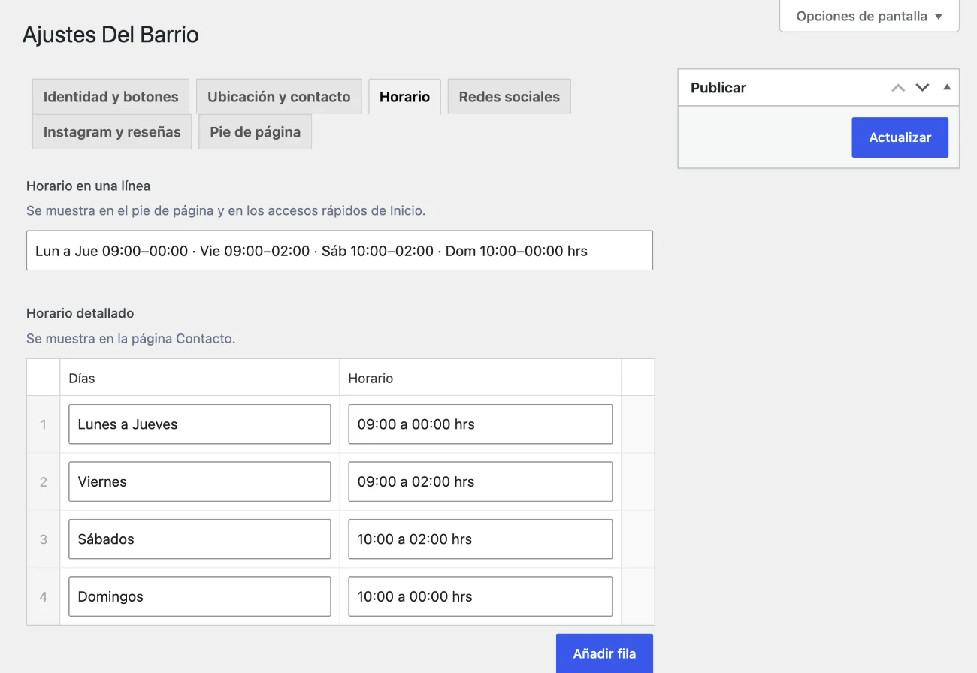The image size is (977, 673).
Task: Click the 'Se muestra en el pie de página' description
Action: click(x=226, y=211)
